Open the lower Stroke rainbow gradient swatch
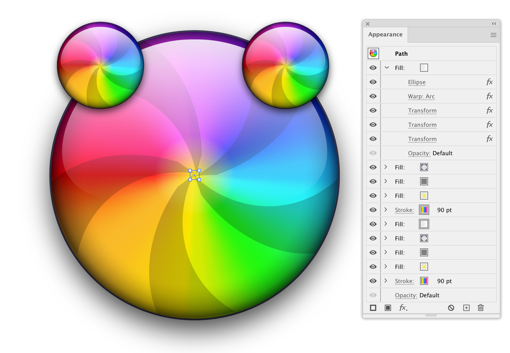Viewport: 510px width, 353px height. (x=424, y=281)
